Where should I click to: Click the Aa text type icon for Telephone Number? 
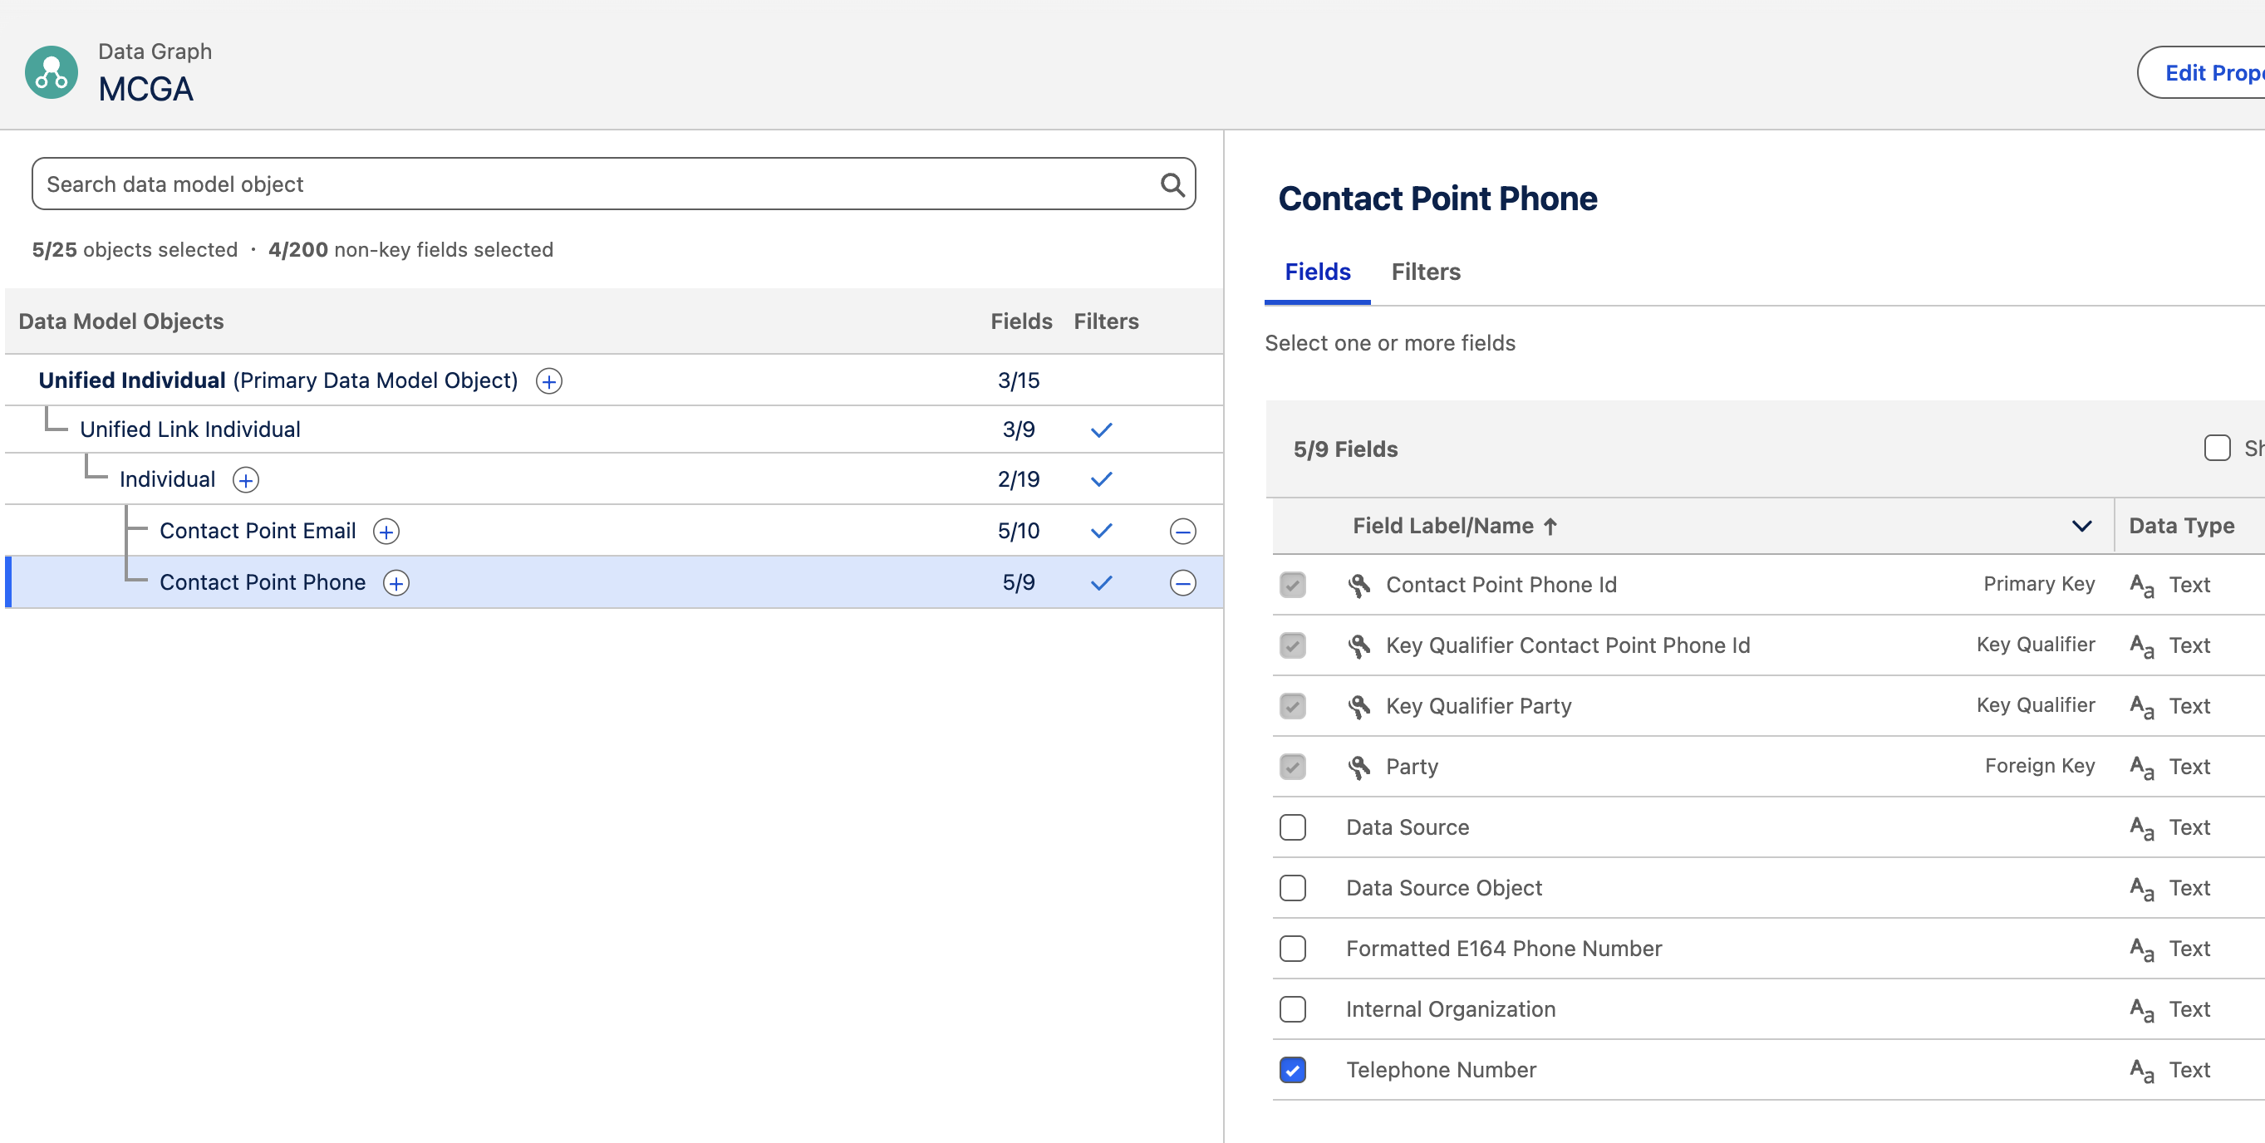[2142, 1069]
